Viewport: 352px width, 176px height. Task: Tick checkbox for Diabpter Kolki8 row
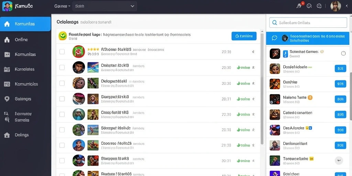coord(62,67)
